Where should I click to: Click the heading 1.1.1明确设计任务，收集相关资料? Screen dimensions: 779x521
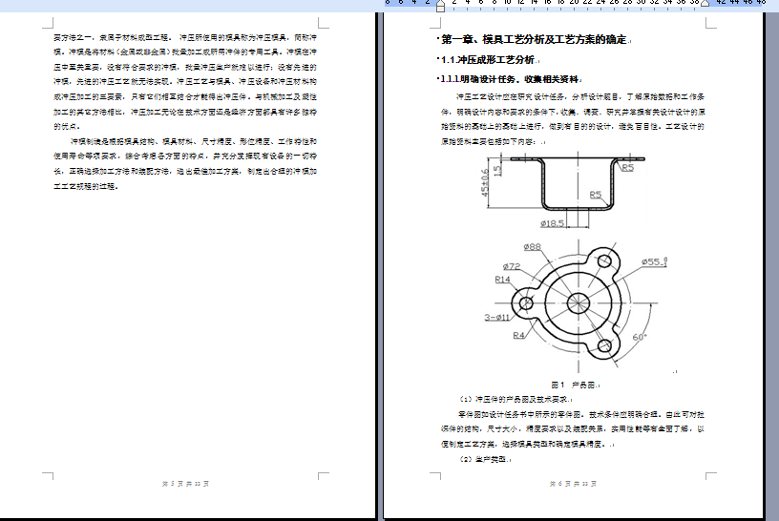pyautogui.click(x=510, y=79)
